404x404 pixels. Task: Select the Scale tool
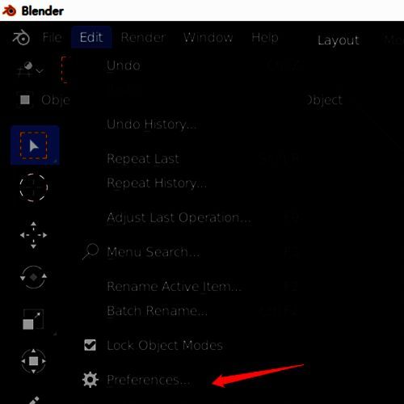pyautogui.click(x=33, y=319)
